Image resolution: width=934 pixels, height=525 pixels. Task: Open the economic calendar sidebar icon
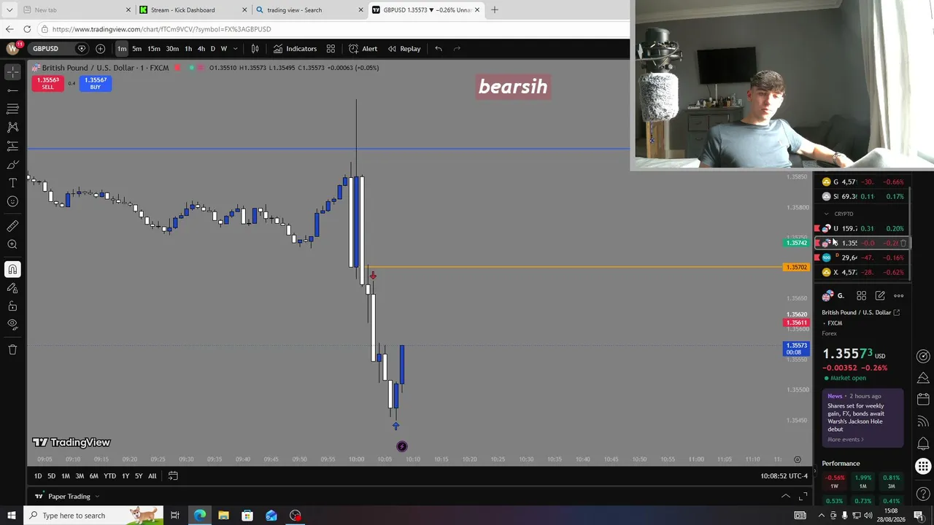point(923,399)
